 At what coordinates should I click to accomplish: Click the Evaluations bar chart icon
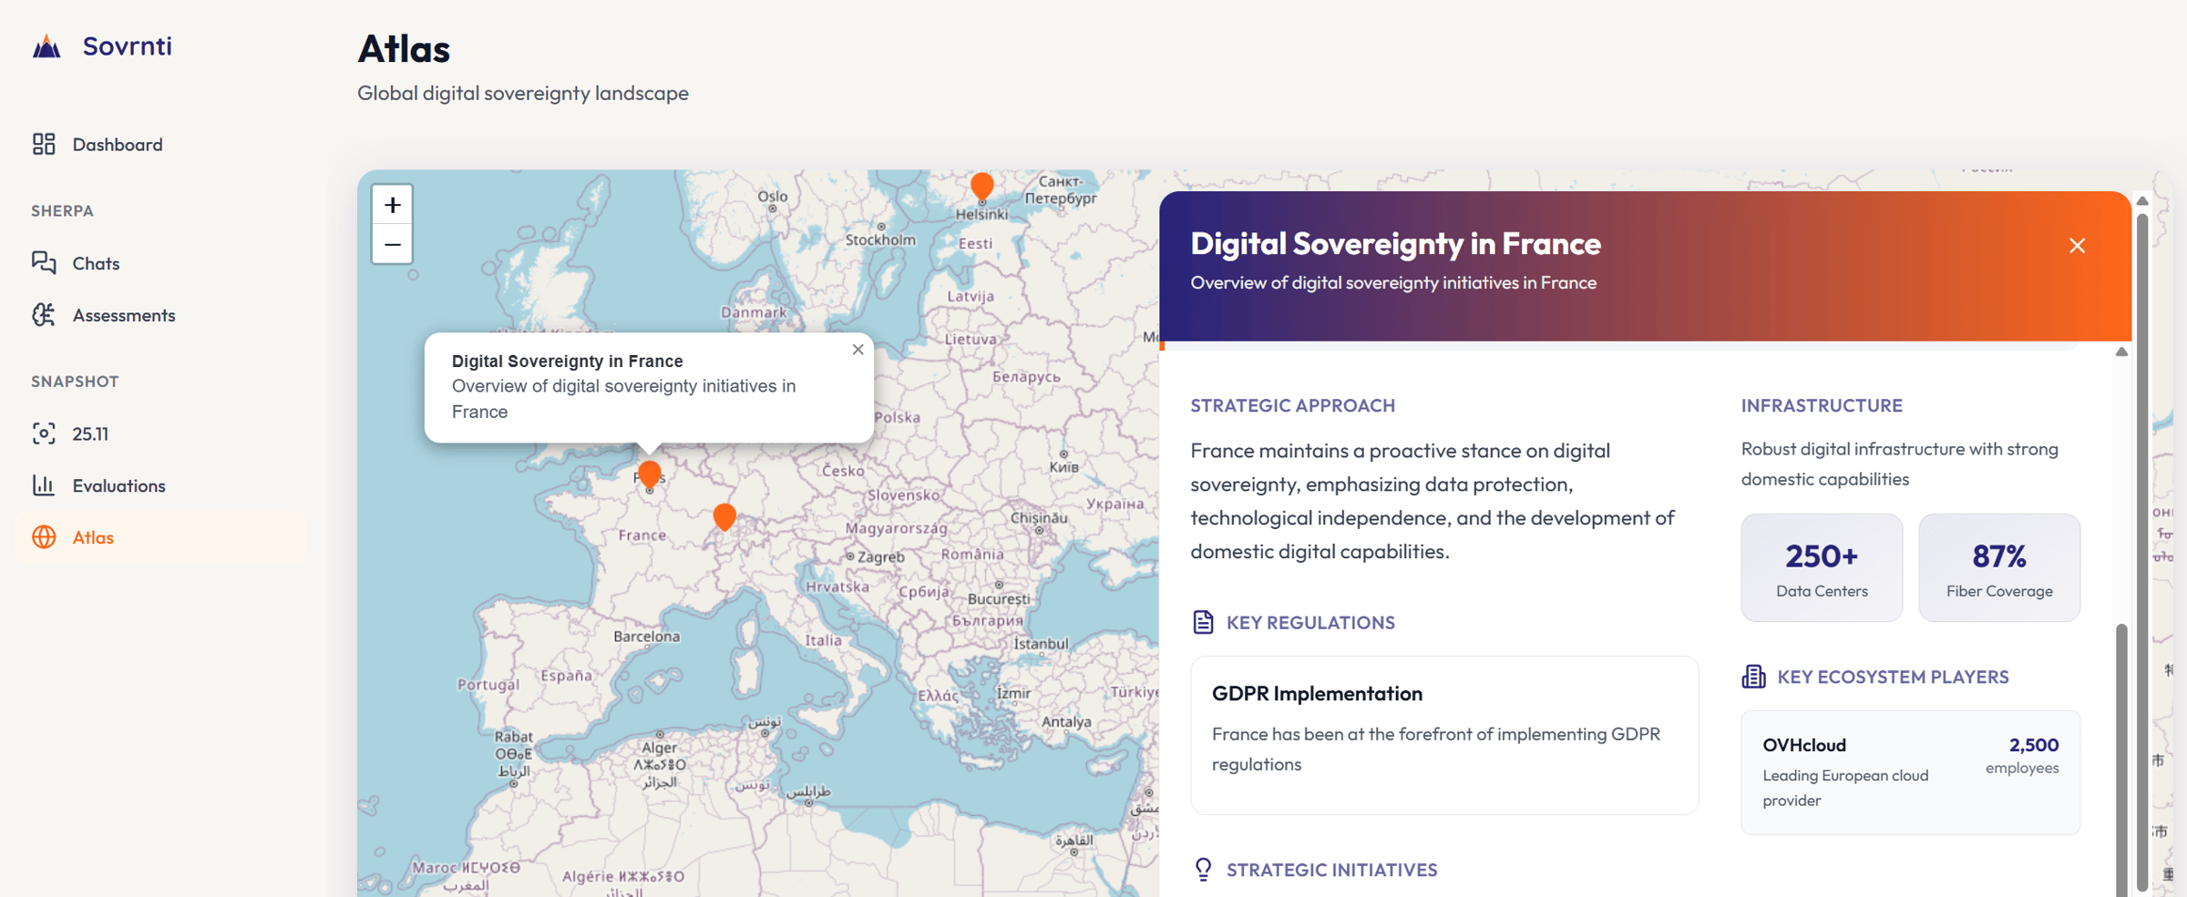[x=44, y=485]
